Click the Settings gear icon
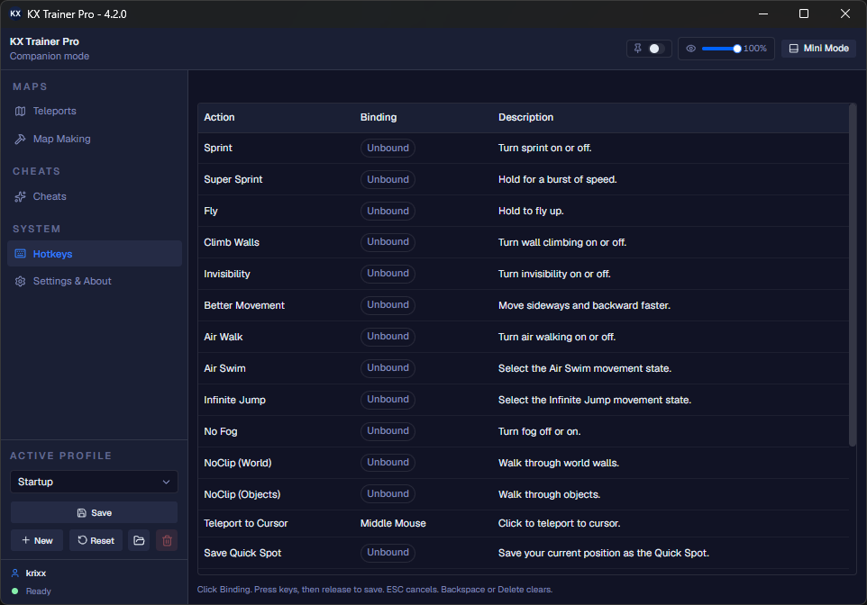 [x=21, y=281]
